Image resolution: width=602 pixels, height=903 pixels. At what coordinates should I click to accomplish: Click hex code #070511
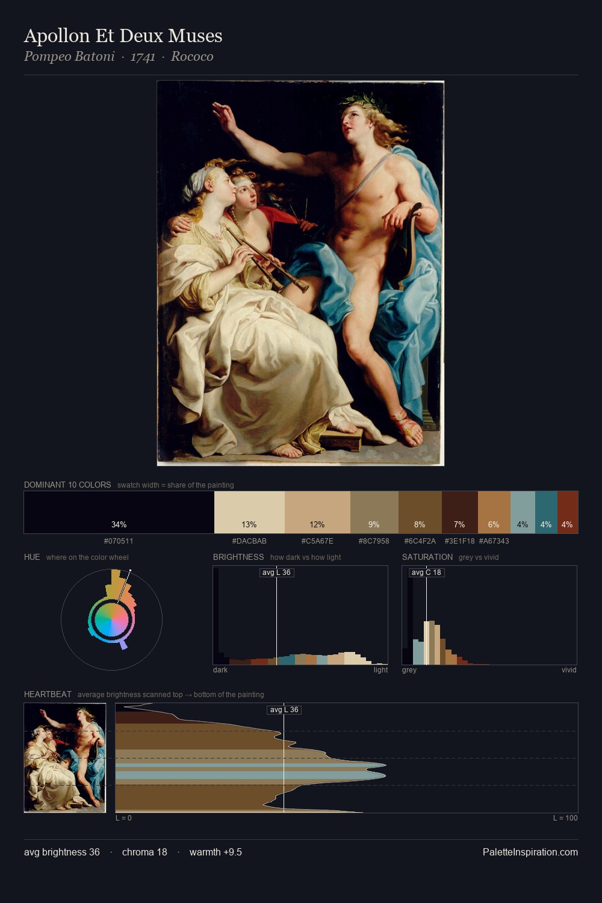(119, 541)
